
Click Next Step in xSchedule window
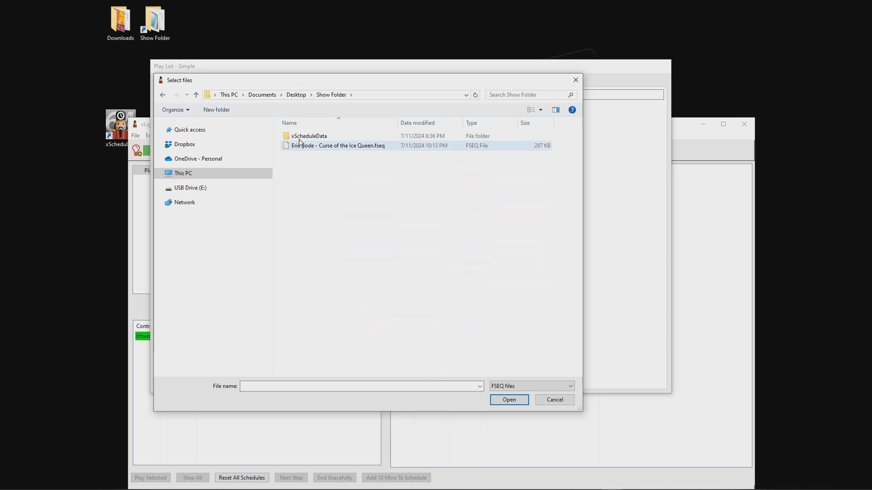tap(291, 478)
